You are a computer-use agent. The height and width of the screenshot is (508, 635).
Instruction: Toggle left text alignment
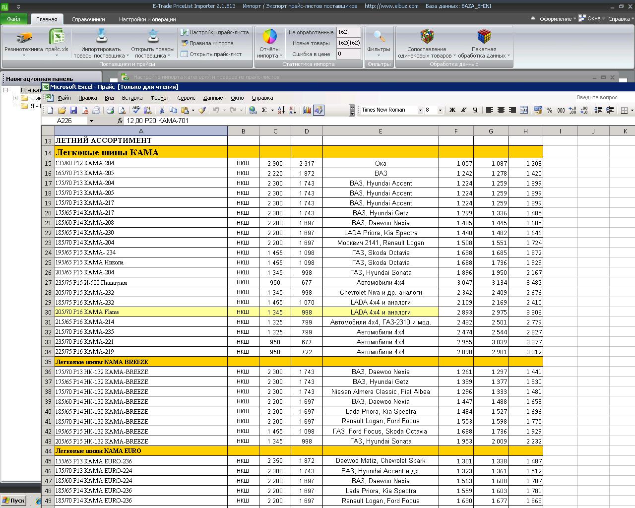489,110
